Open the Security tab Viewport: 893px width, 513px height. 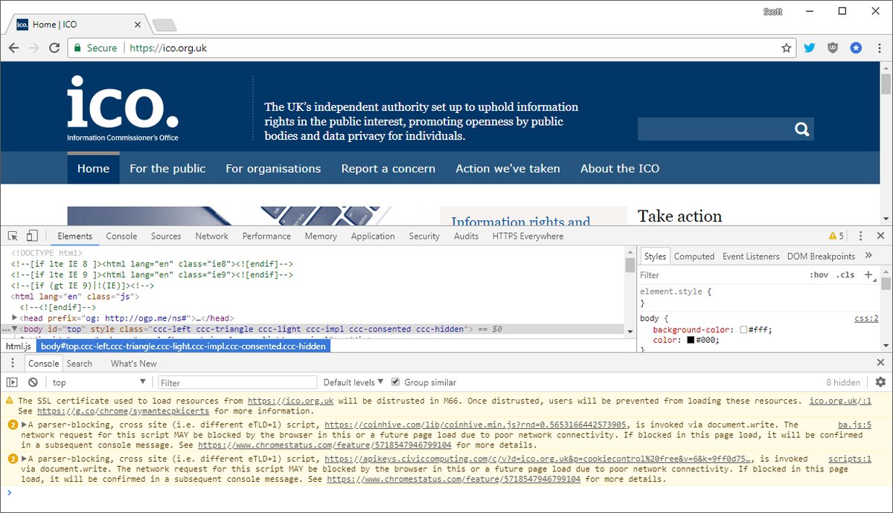[424, 236]
